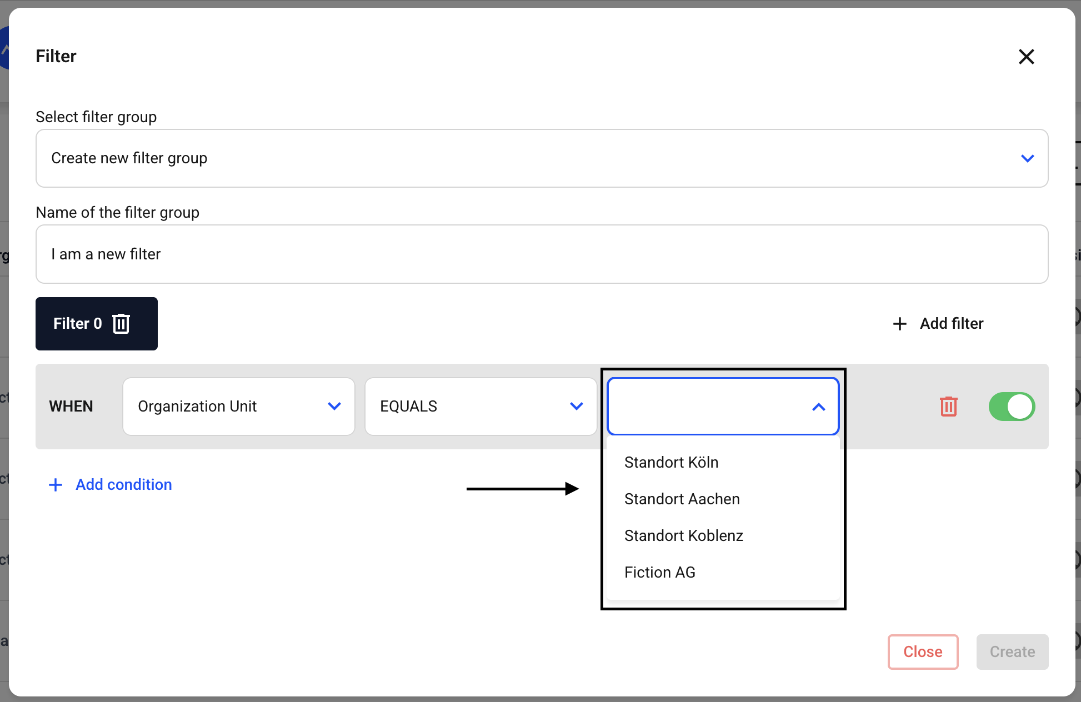Click the X icon to dismiss Filter dialog
The image size is (1081, 702).
(1026, 57)
